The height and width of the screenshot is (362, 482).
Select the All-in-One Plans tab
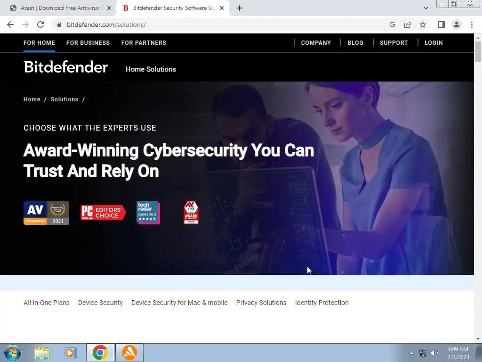(x=47, y=303)
